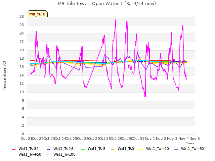Click the Oct 21 x-axis tick label

coord(27,139)
